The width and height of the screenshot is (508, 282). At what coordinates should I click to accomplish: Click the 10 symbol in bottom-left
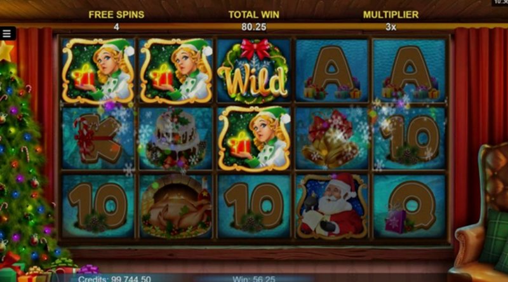98,206
